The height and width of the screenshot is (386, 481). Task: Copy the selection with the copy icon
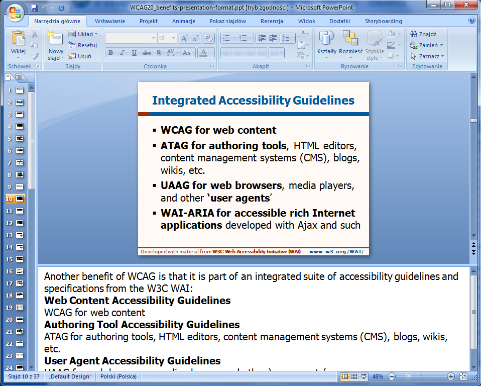tap(35, 45)
